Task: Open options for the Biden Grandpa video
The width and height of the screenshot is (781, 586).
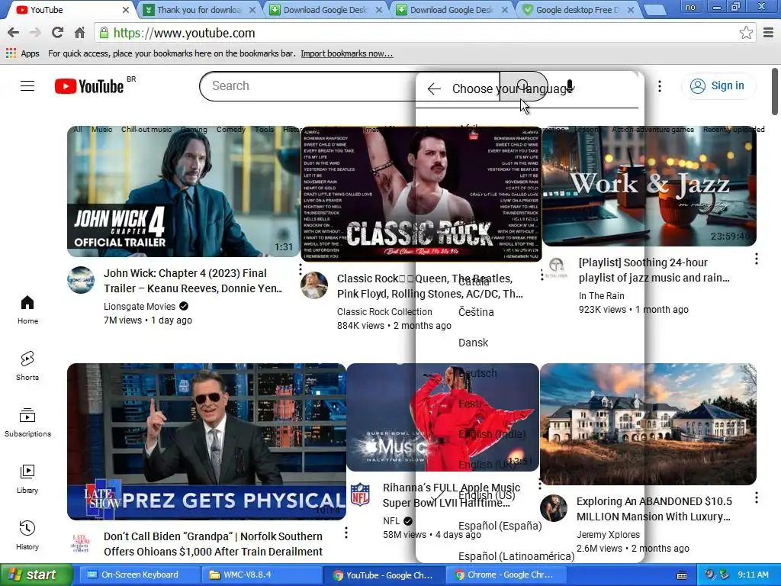Action: [346, 533]
